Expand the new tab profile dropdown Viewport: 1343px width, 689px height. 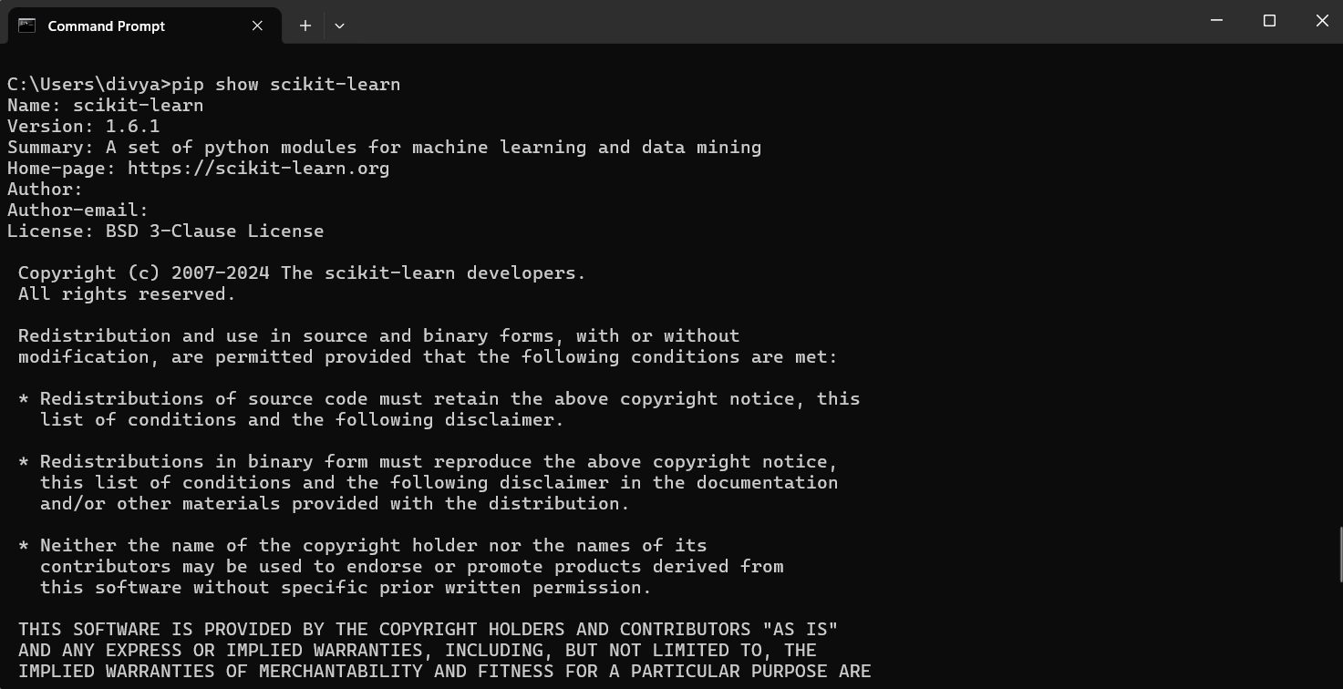pos(339,26)
